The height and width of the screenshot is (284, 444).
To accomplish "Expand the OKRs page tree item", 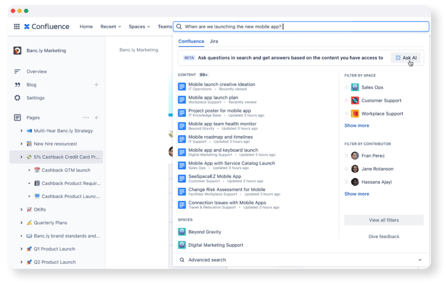I will pos(21,209).
